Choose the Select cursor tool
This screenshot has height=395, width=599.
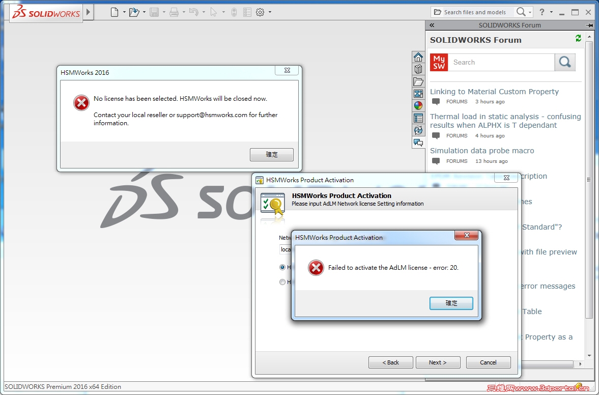pos(214,12)
